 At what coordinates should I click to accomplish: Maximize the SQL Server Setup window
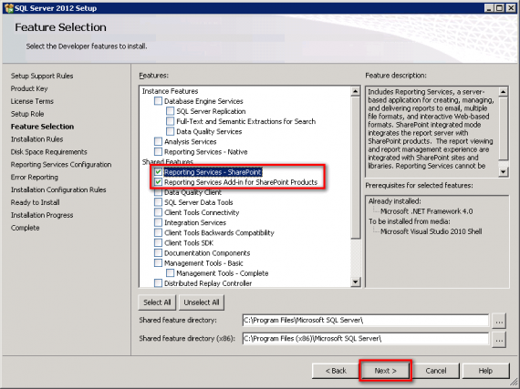(x=499, y=8)
